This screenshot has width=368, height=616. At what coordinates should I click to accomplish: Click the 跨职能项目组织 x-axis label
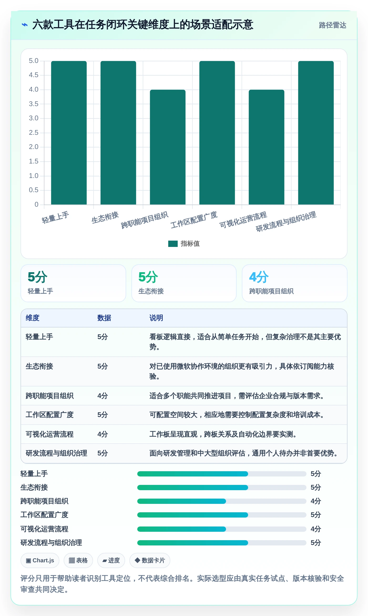pyautogui.click(x=145, y=220)
